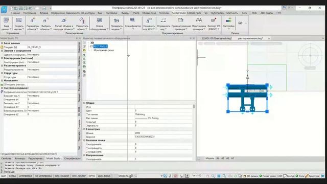Toggle ОТС-ОБЪЕКТ tracking in status bar
This screenshot has width=327, height=184.
tap(62, 176)
